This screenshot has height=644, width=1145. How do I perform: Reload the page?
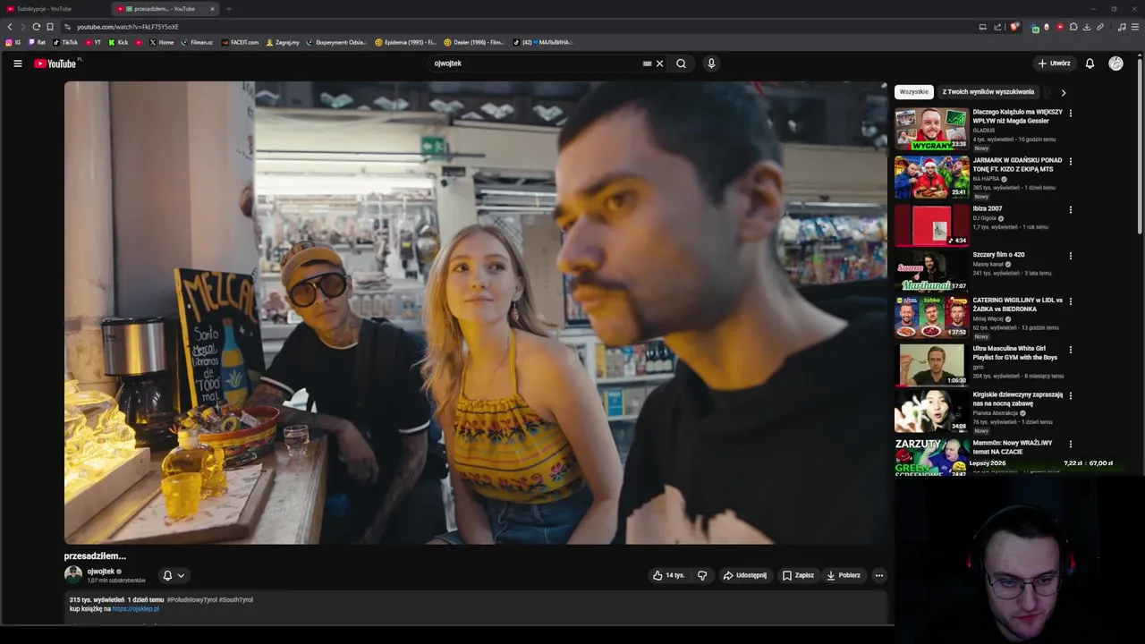point(36,27)
